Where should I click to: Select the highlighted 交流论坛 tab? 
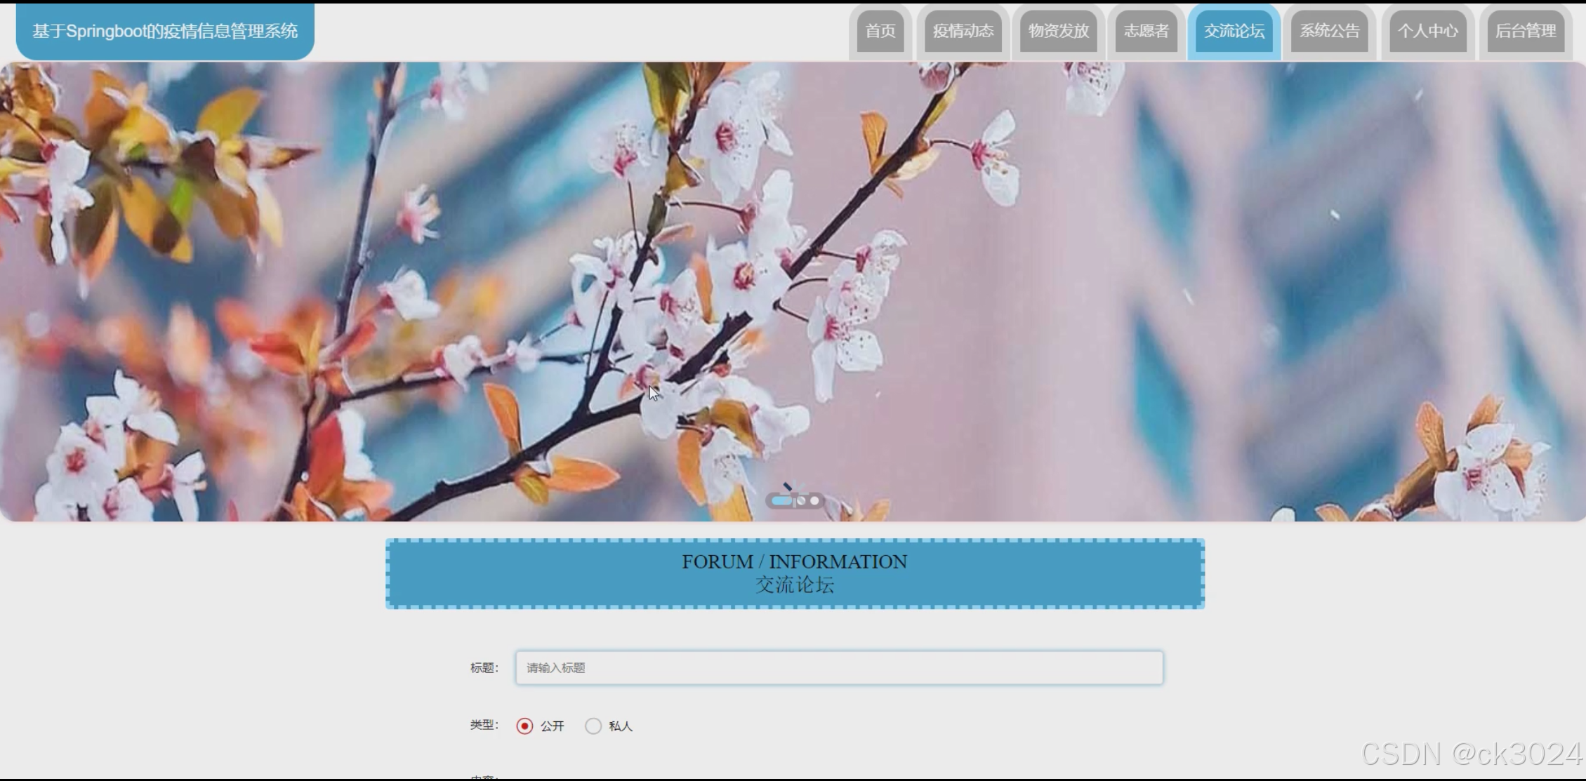point(1234,32)
